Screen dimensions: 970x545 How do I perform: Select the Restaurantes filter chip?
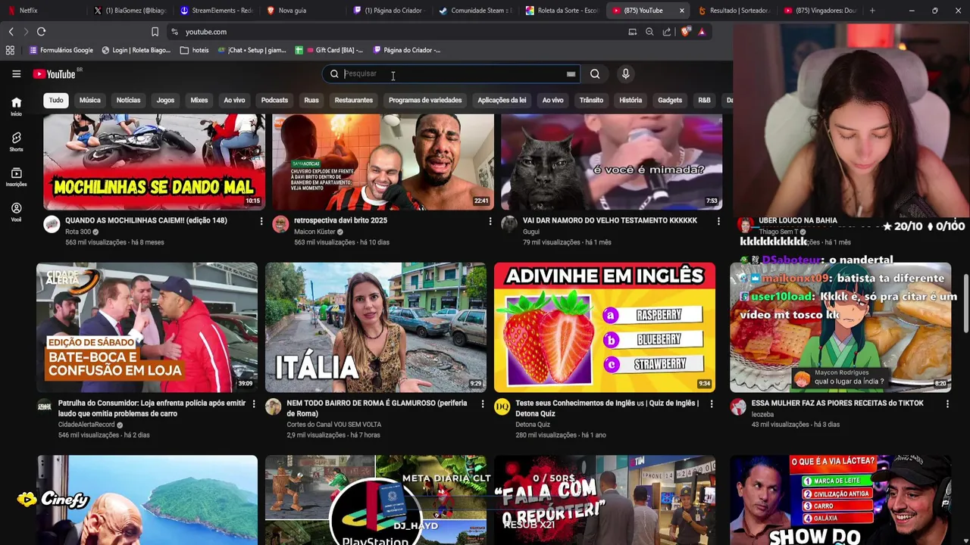coord(354,100)
